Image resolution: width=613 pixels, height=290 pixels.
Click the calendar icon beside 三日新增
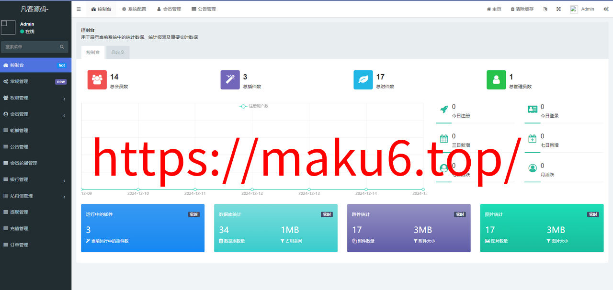click(x=444, y=139)
